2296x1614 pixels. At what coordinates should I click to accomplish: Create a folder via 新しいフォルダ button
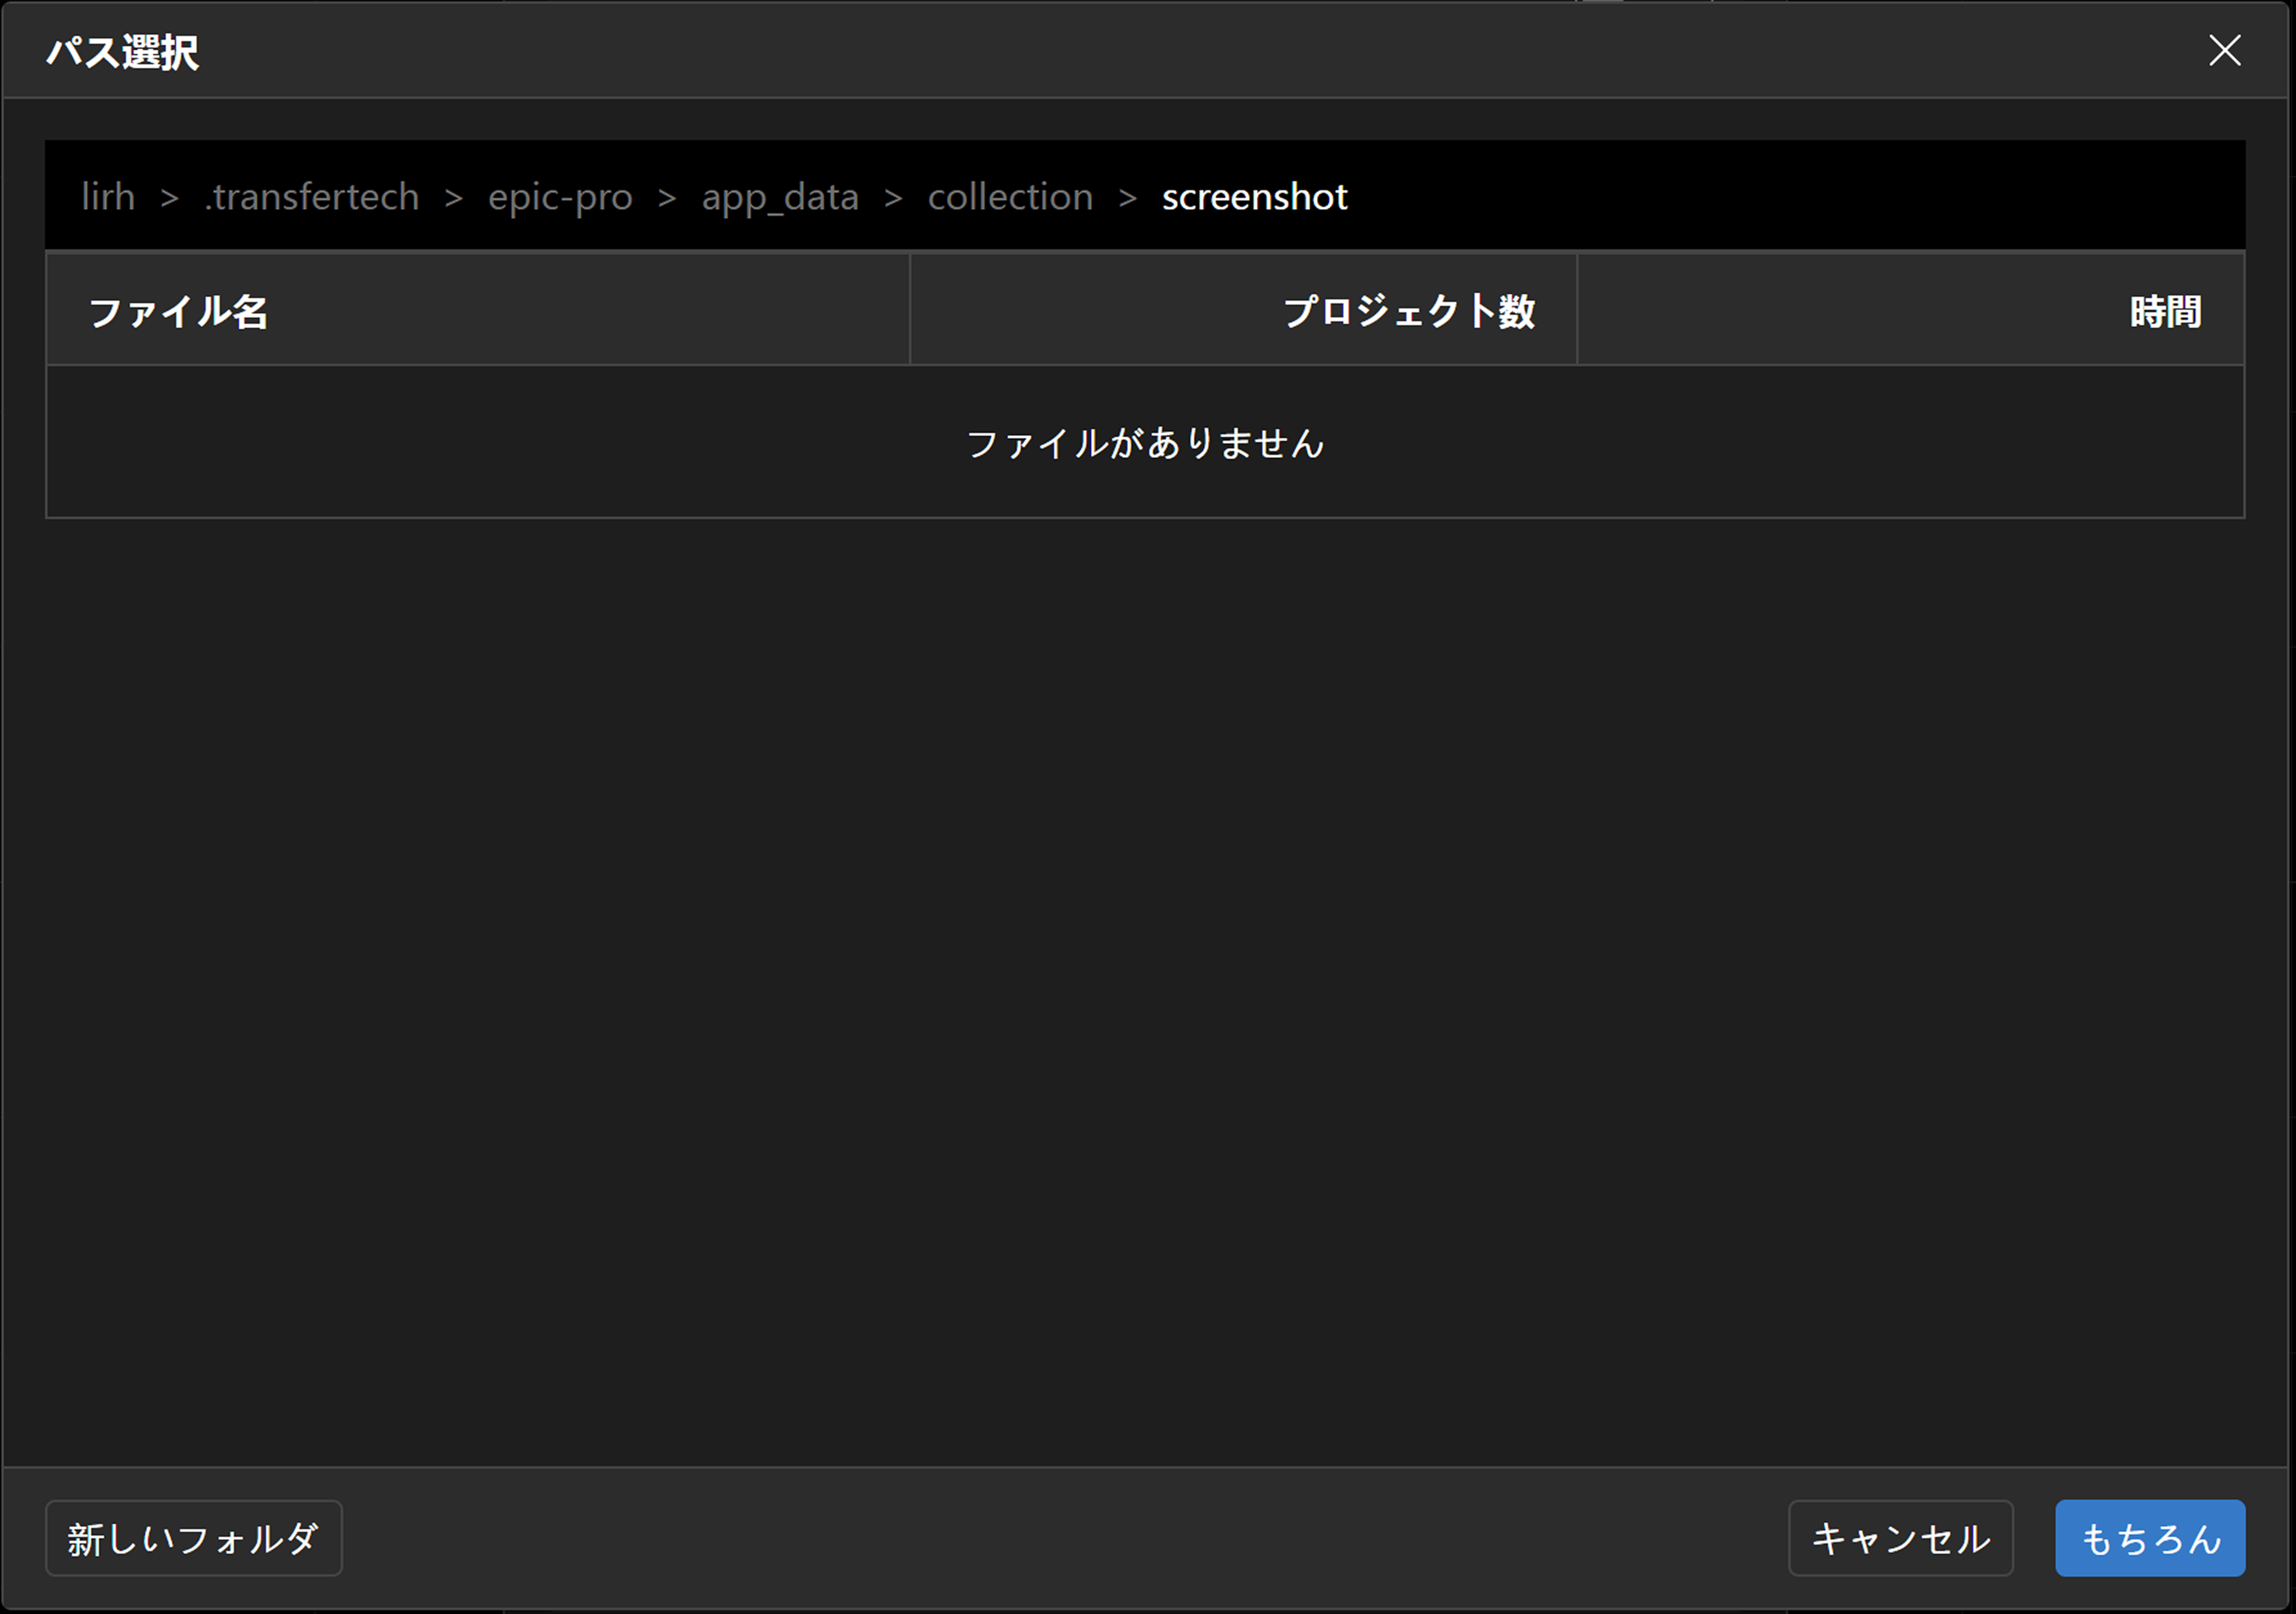(194, 1538)
